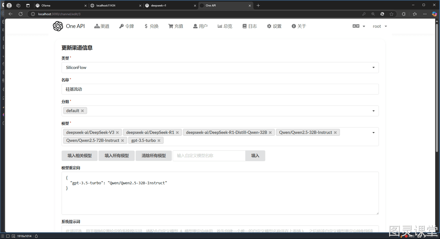This screenshot has width=440, height=239.
Task: Expand the 模型 model list dropdown arrow
Action: (x=373, y=133)
